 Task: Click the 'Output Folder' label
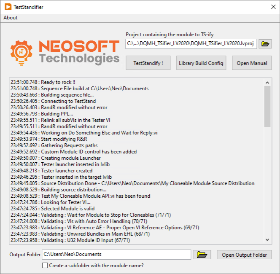pos(25,254)
